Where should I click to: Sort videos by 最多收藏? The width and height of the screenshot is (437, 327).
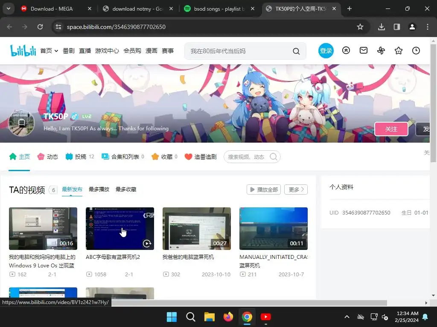point(126,189)
